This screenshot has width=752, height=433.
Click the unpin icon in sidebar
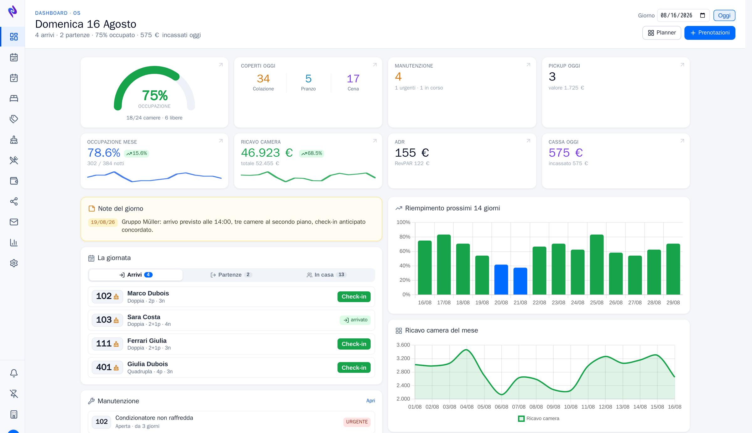pos(14,394)
